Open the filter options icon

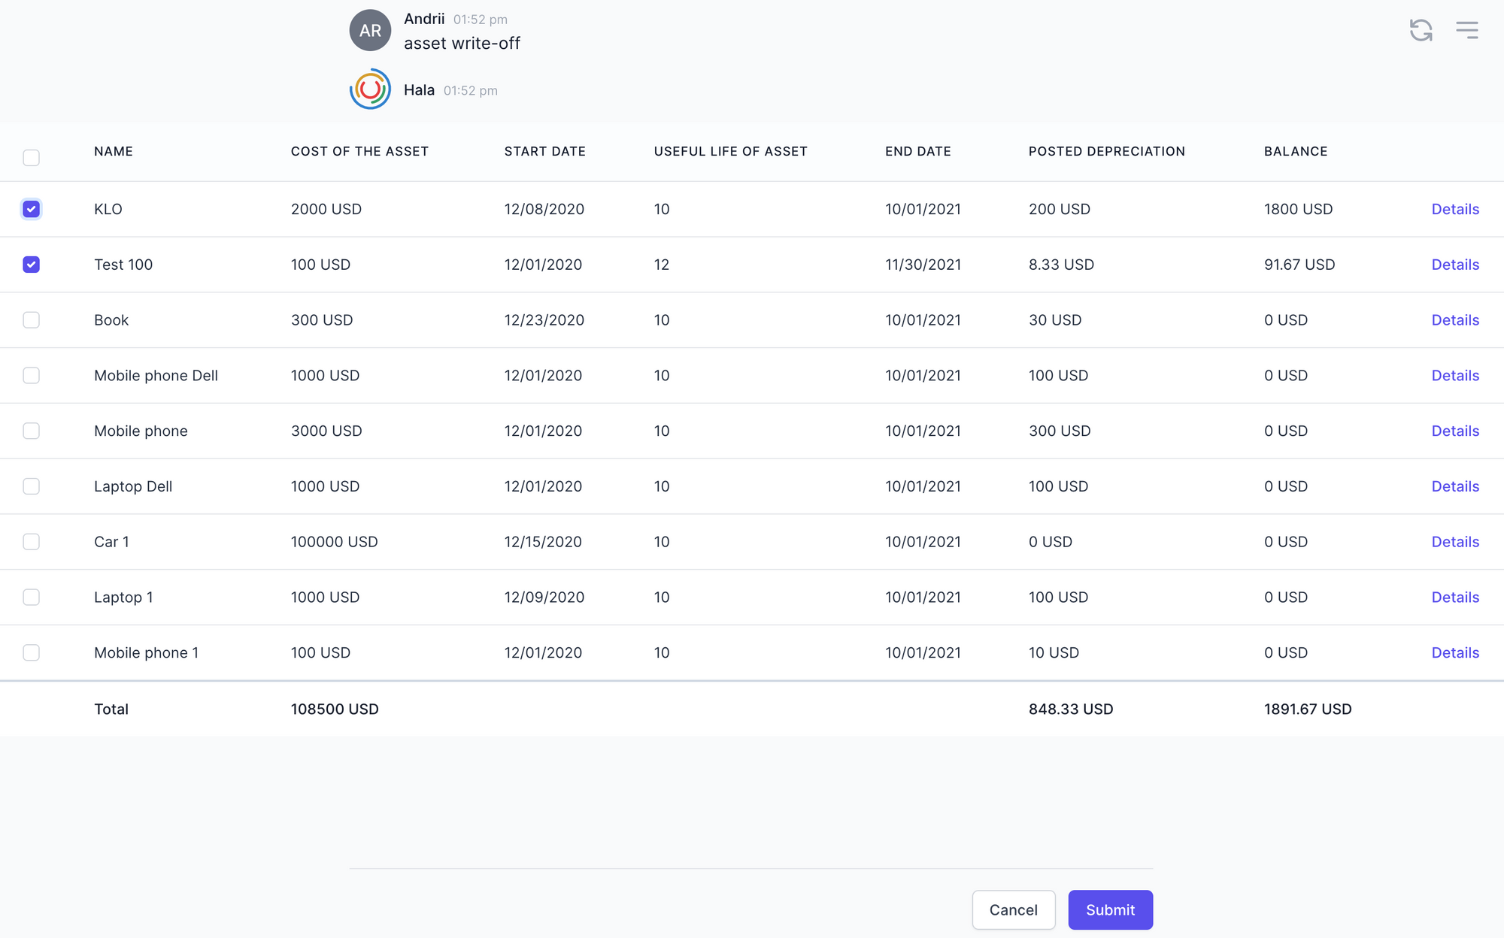pos(1467,29)
